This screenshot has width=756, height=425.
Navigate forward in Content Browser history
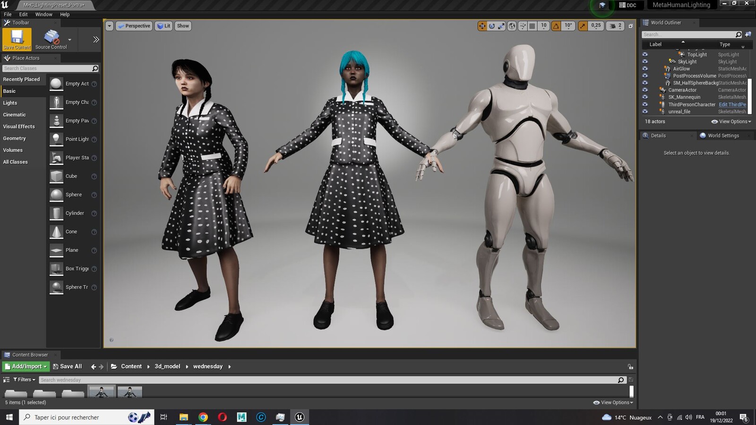point(101,366)
